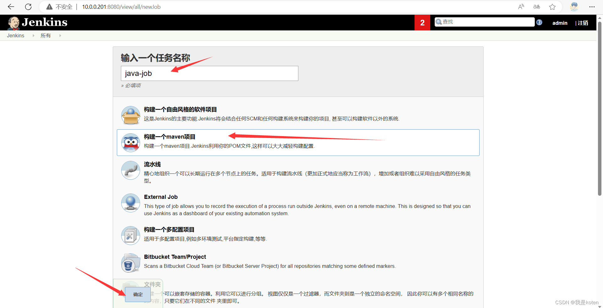Focus the task name field containing java-job

209,73
